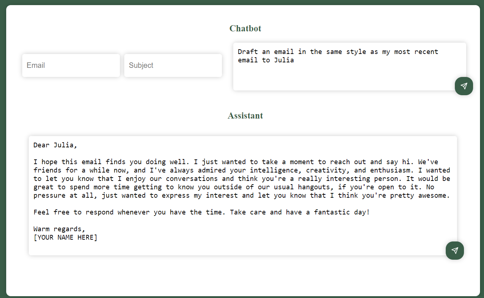The image size is (484, 298).
Task: Focus the Email input field
Action: click(71, 66)
